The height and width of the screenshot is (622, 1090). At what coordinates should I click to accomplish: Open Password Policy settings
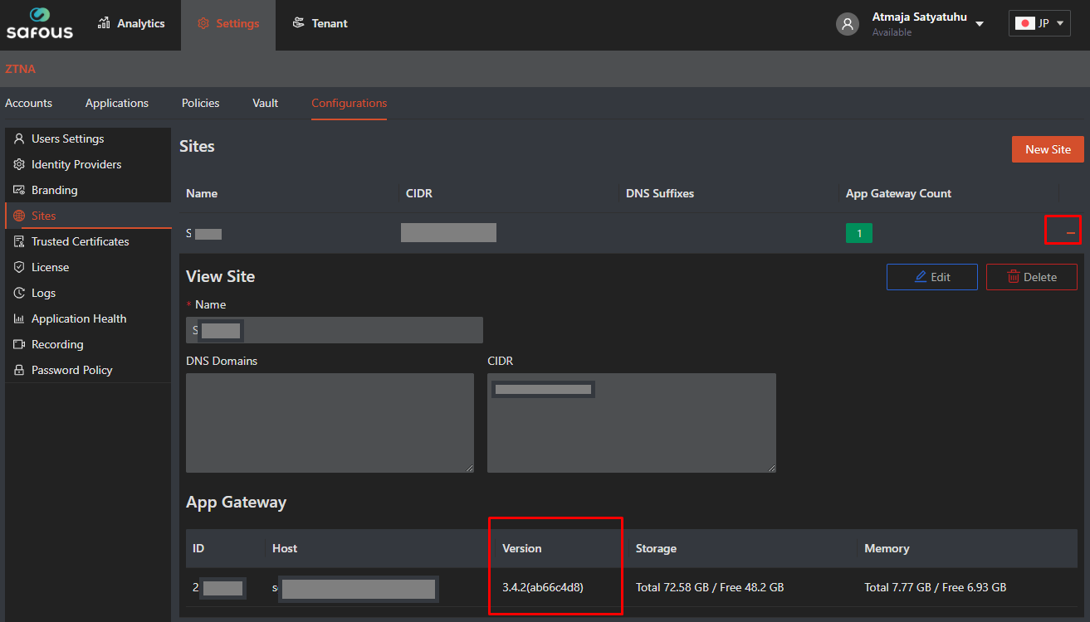click(x=71, y=370)
